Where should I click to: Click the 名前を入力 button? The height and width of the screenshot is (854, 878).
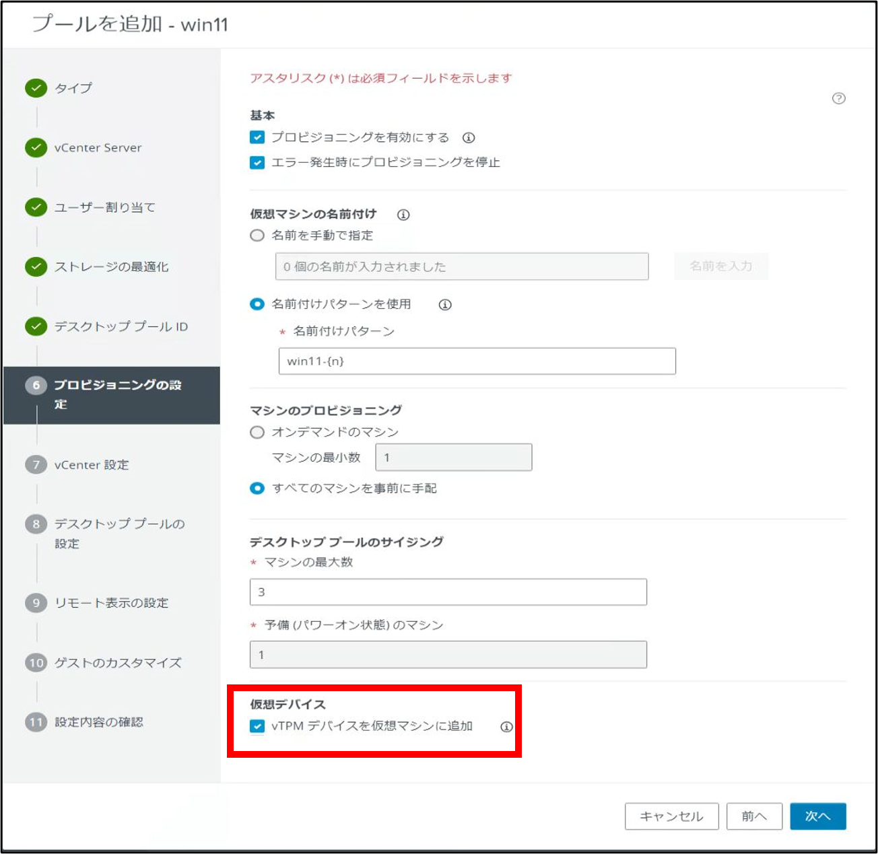click(721, 266)
